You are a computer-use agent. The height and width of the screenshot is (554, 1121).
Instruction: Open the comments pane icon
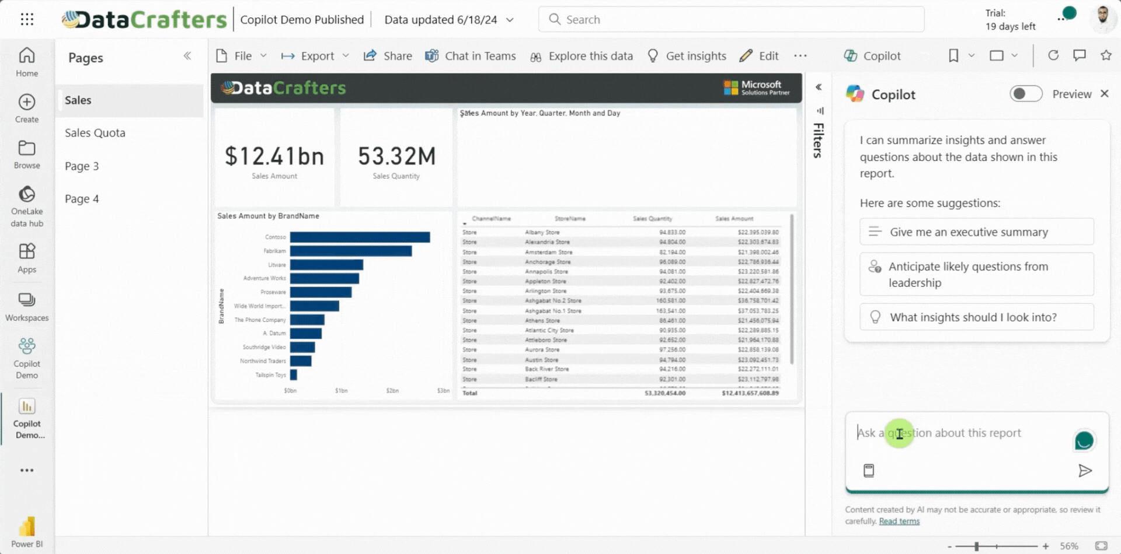(x=1080, y=55)
